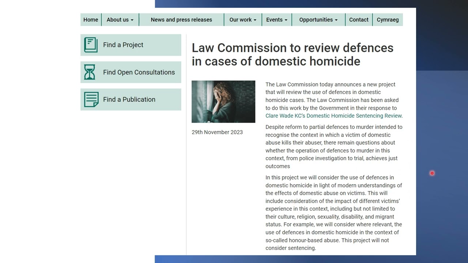Screen dimensions: 468x263
Task: Click the paragraph starting 'Despite reform to partial defences'
Action: (x=334, y=146)
